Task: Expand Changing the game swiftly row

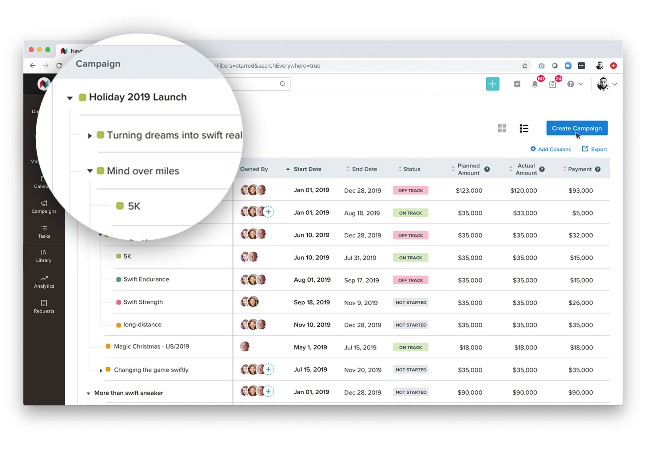Action: pos(101,370)
